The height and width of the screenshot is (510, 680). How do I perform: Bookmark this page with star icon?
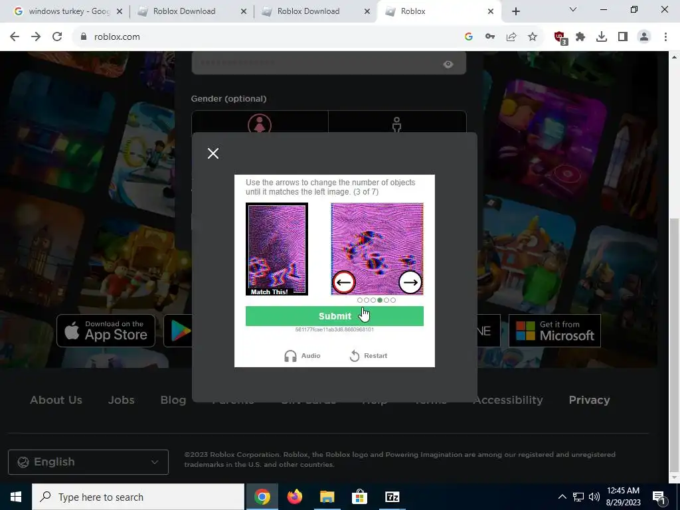[x=533, y=37]
